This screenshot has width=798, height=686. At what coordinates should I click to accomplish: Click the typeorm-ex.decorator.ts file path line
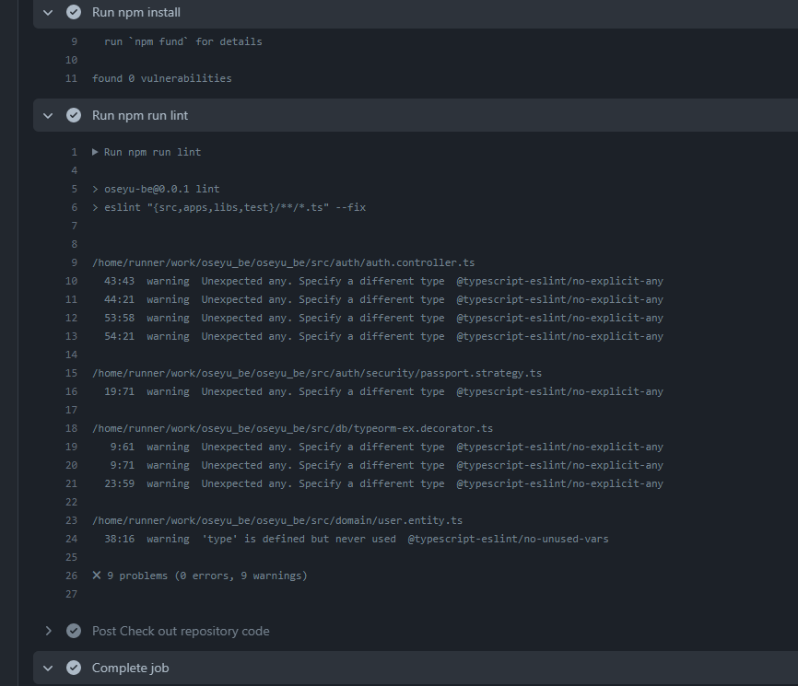click(293, 428)
